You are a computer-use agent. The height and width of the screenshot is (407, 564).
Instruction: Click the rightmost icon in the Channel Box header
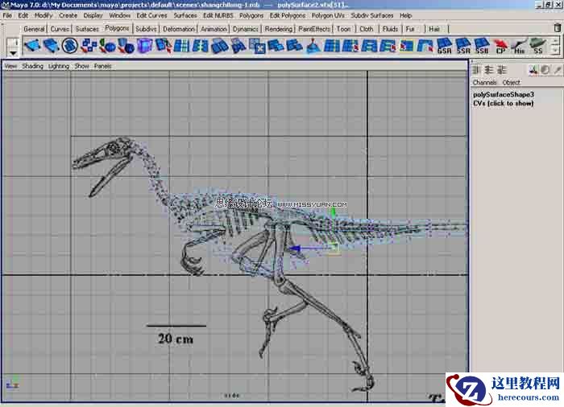point(558,70)
